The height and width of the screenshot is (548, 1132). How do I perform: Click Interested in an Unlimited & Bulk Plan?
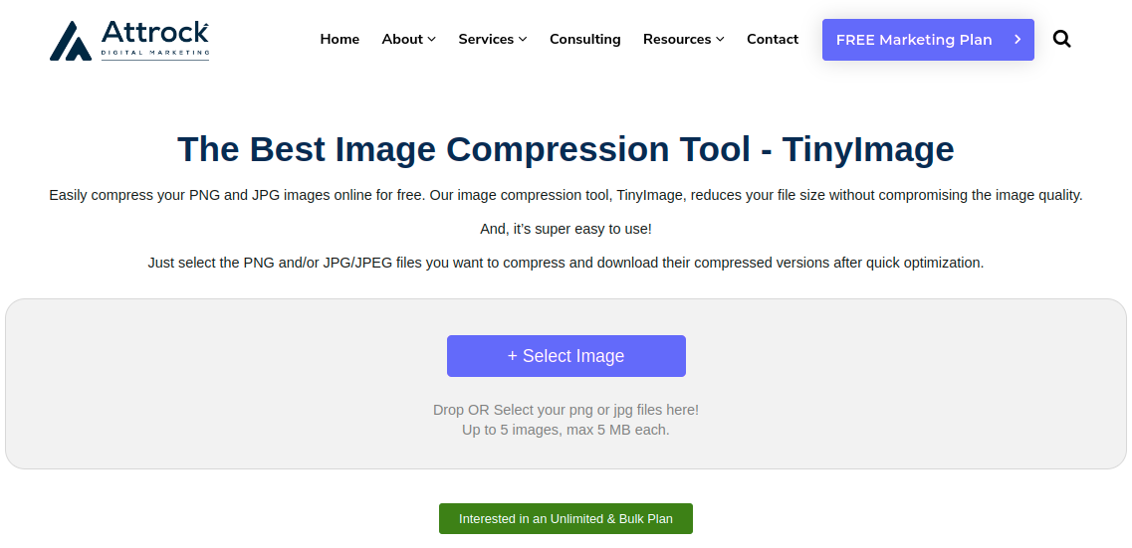coord(566,518)
